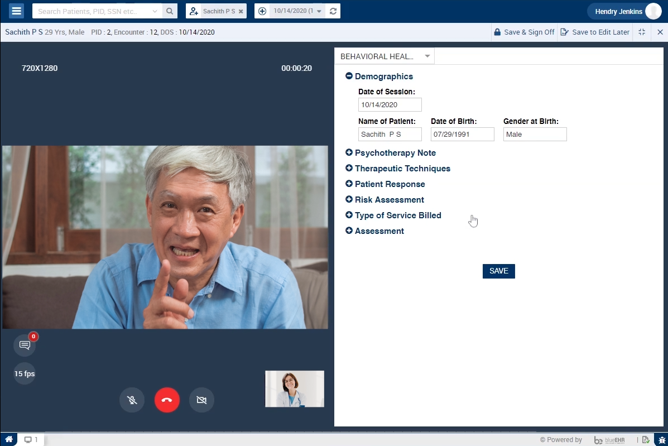
Task: Click the doctor self-view thumbnail
Action: click(295, 389)
